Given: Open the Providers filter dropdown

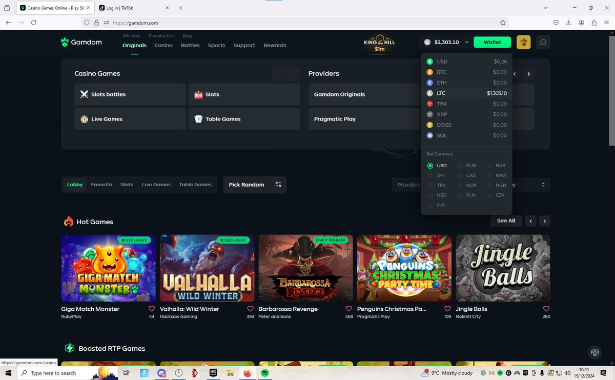Looking at the screenshot, I should click(x=408, y=185).
